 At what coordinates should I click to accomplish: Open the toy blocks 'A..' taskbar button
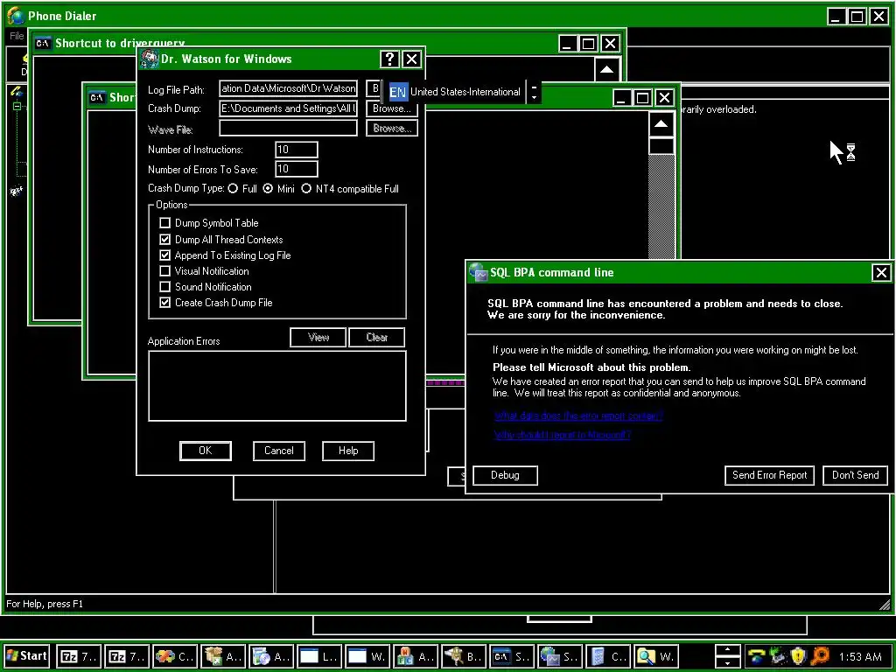tap(416, 656)
